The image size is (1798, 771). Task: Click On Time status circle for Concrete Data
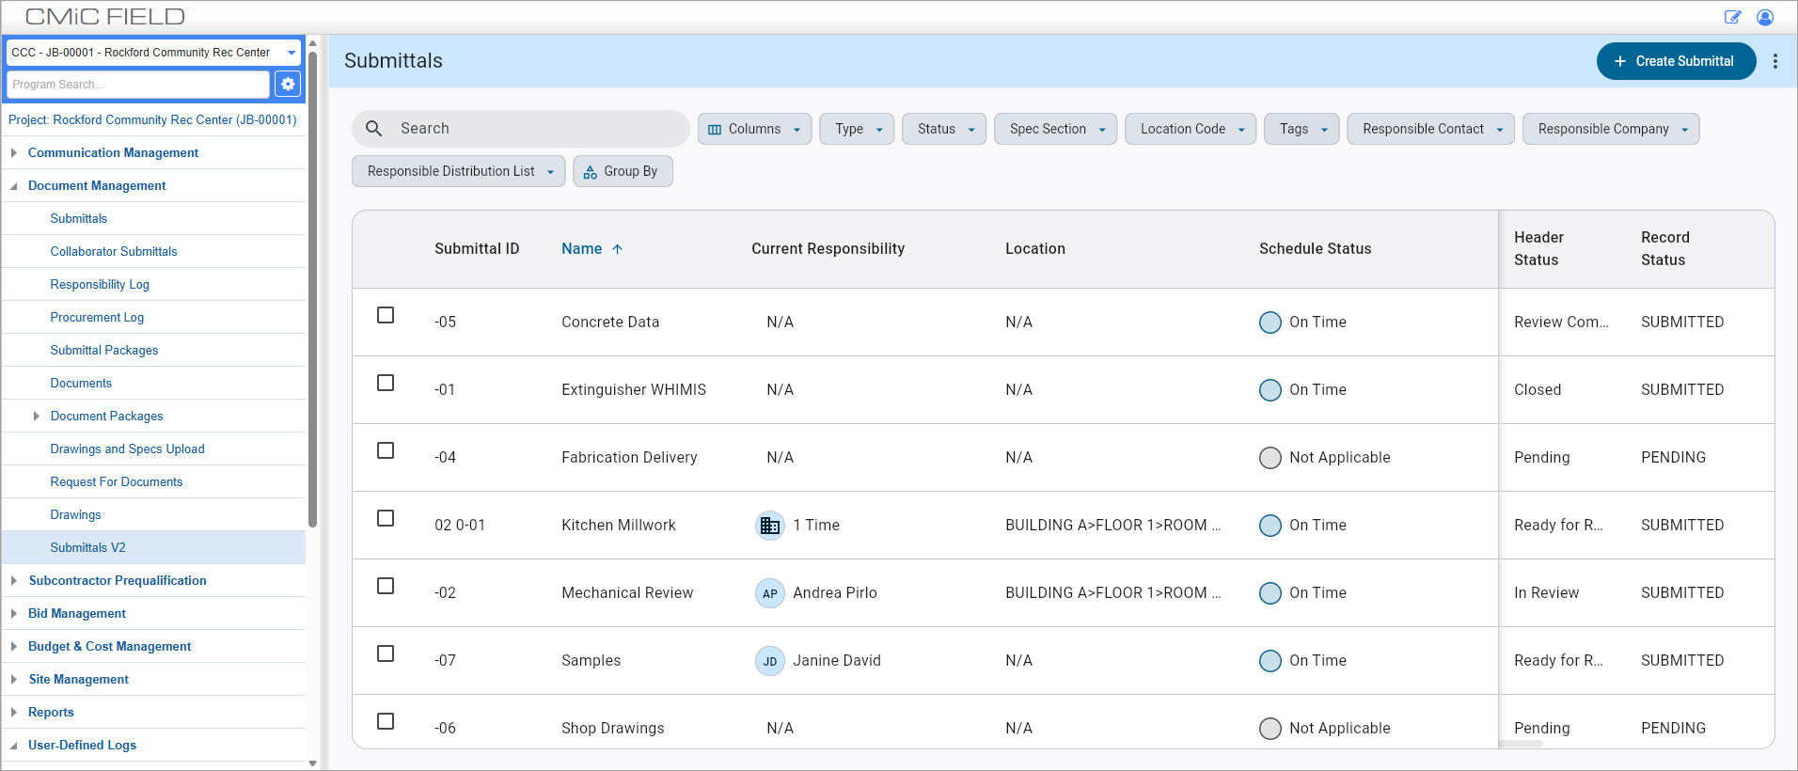coord(1270,323)
